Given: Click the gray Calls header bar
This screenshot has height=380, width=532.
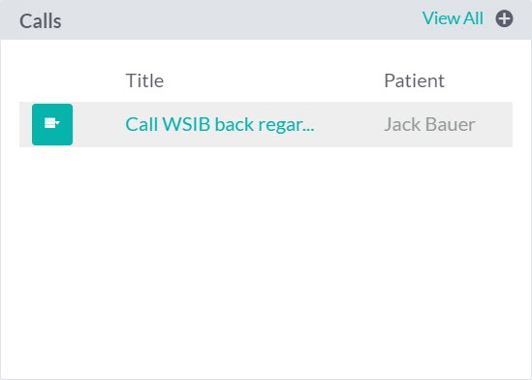Looking at the screenshot, I should (266, 19).
